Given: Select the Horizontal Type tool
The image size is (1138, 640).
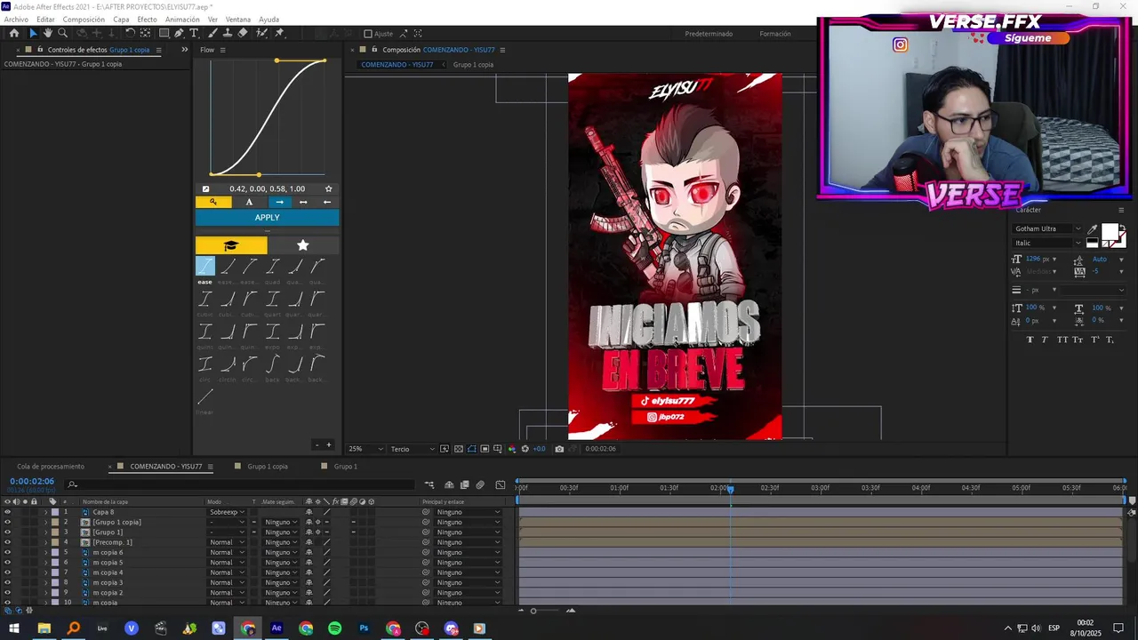Looking at the screenshot, I should coord(195,33).
